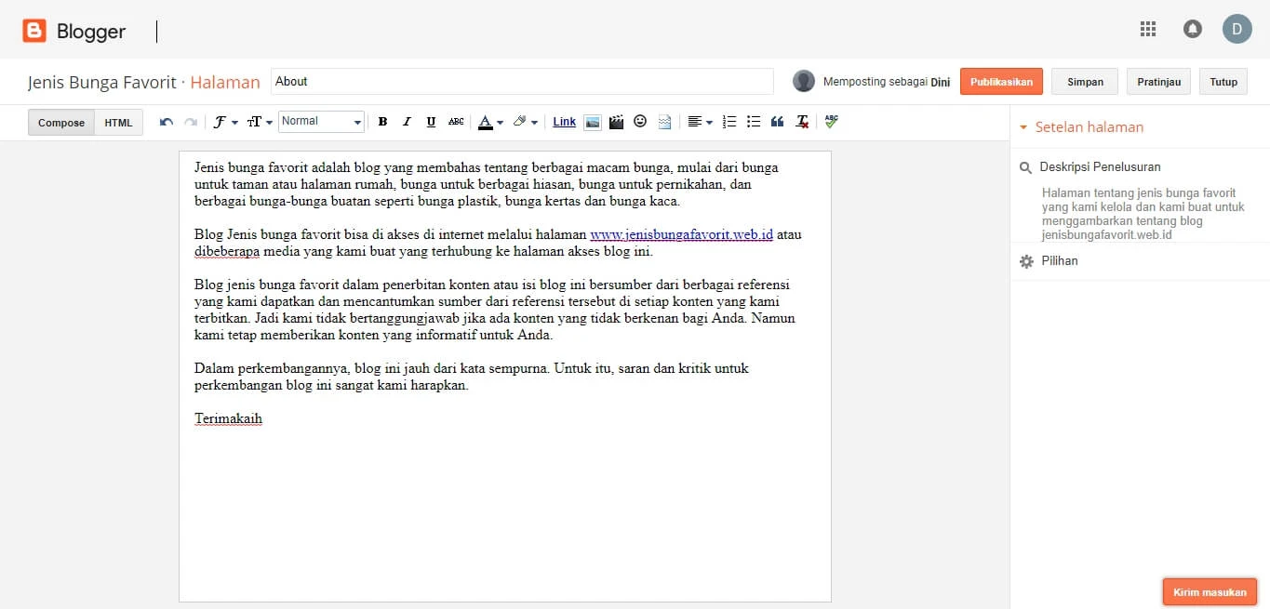
Task: Switch to the HTML editing tab
Action: pos(118,122)
